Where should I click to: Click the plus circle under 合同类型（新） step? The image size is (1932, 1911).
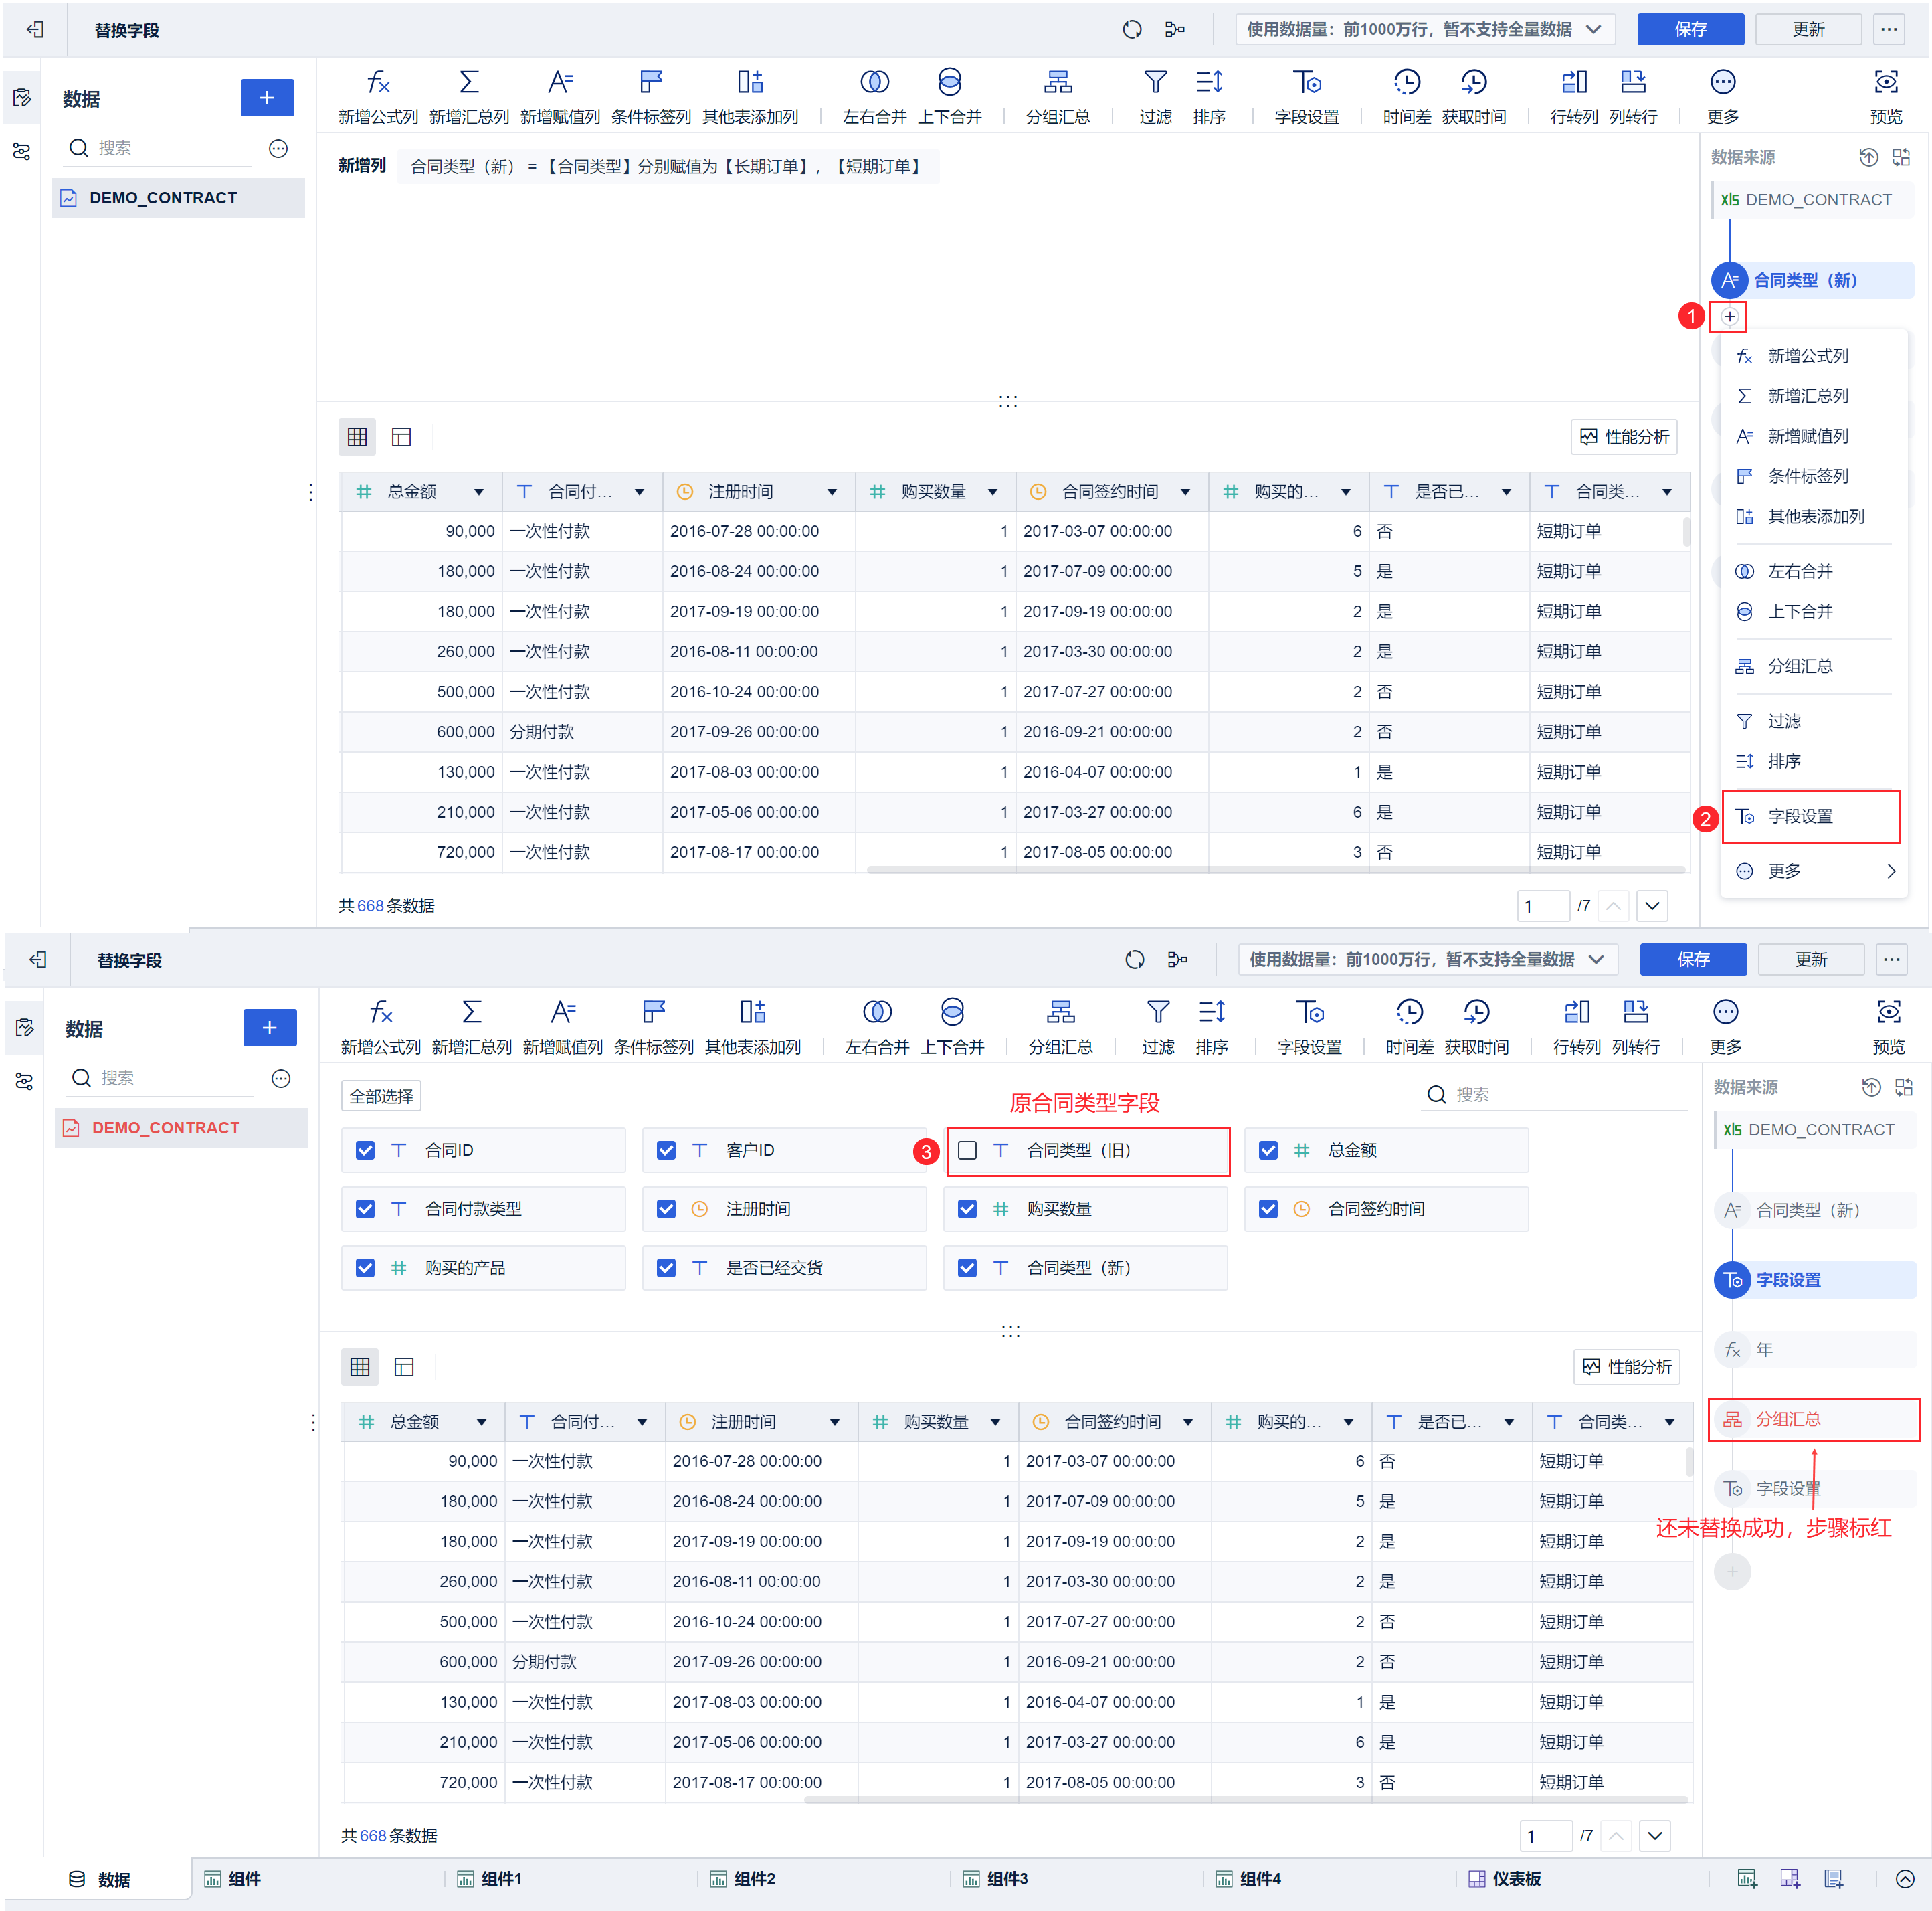coord(1729,317)
